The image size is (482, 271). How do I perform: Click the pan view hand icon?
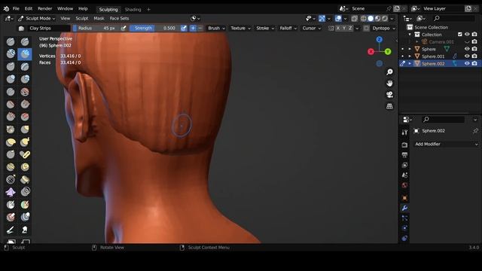pos(389,84)
